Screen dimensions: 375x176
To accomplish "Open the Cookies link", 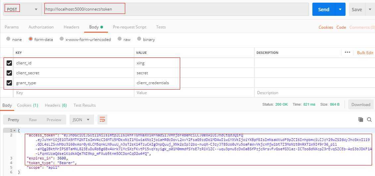I will pos(326,27).
